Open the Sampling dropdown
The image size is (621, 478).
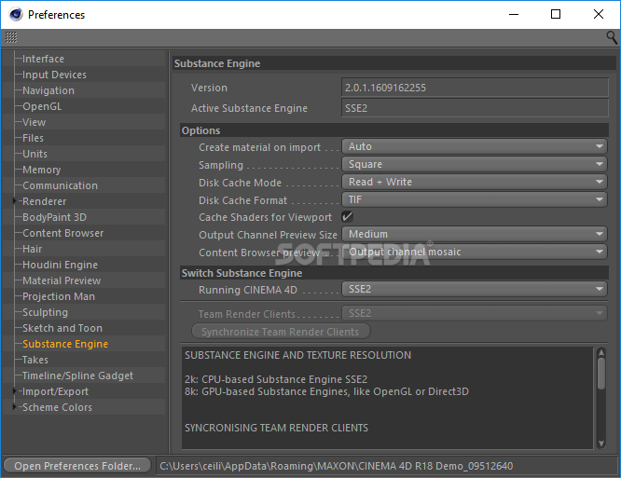[x=475, y=164]
